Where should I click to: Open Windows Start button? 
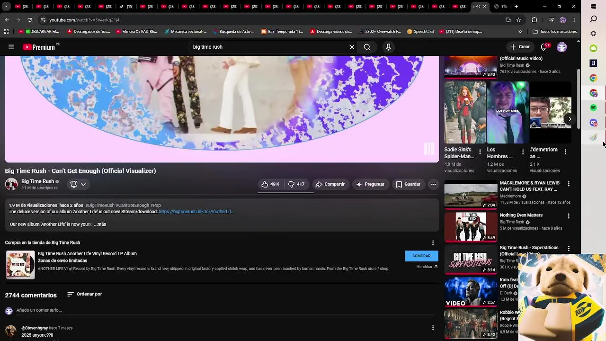click(x=593, y=6)
